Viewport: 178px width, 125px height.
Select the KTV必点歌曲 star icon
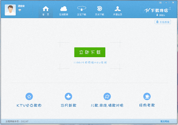[x=29, y=96]
